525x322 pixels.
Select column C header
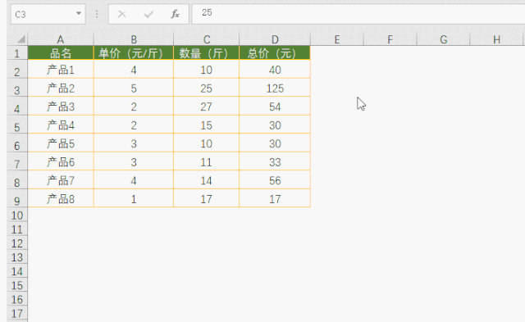click(207, 39)
